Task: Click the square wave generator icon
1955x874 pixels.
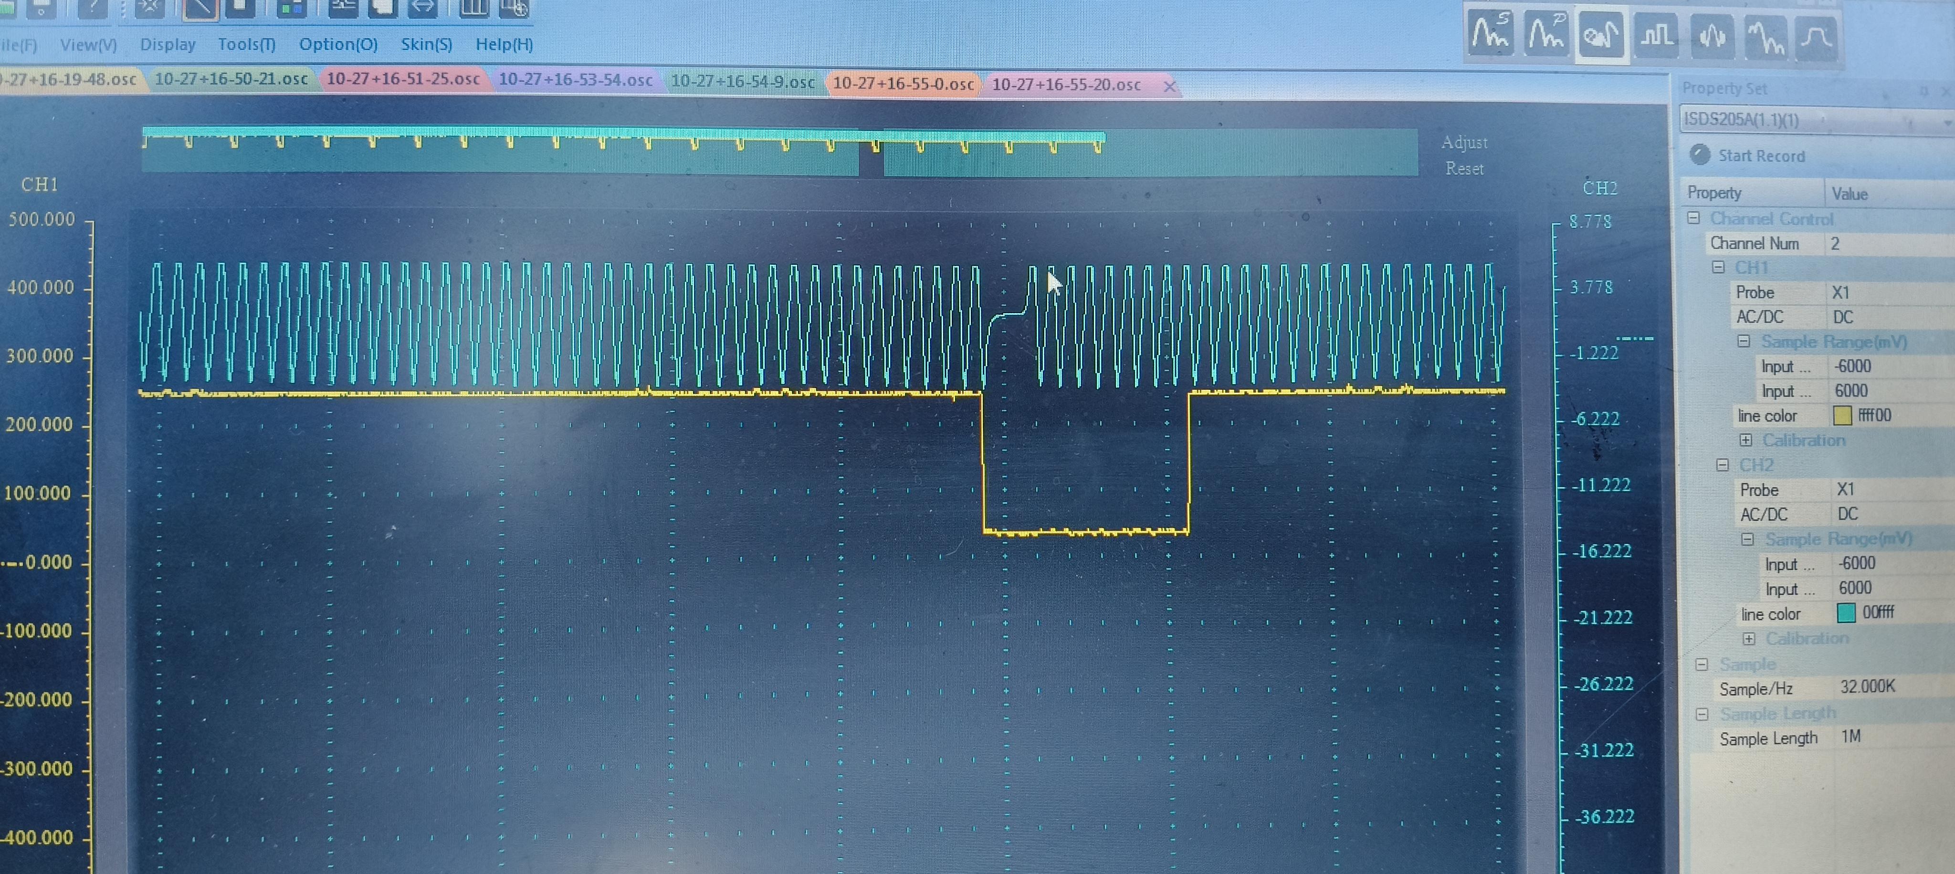Action: click(1656, 36)
